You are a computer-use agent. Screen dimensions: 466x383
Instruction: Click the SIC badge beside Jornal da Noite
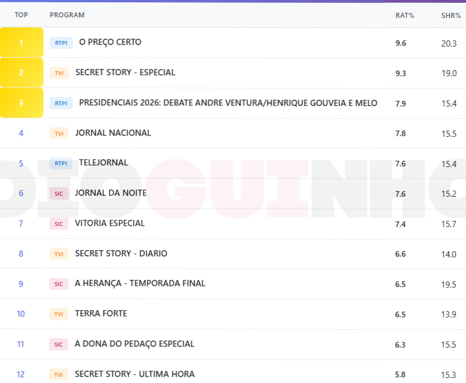coord(58,193)
